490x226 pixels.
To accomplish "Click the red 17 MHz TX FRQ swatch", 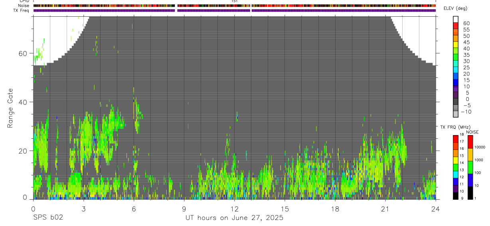I will click(x=456, y=139).
